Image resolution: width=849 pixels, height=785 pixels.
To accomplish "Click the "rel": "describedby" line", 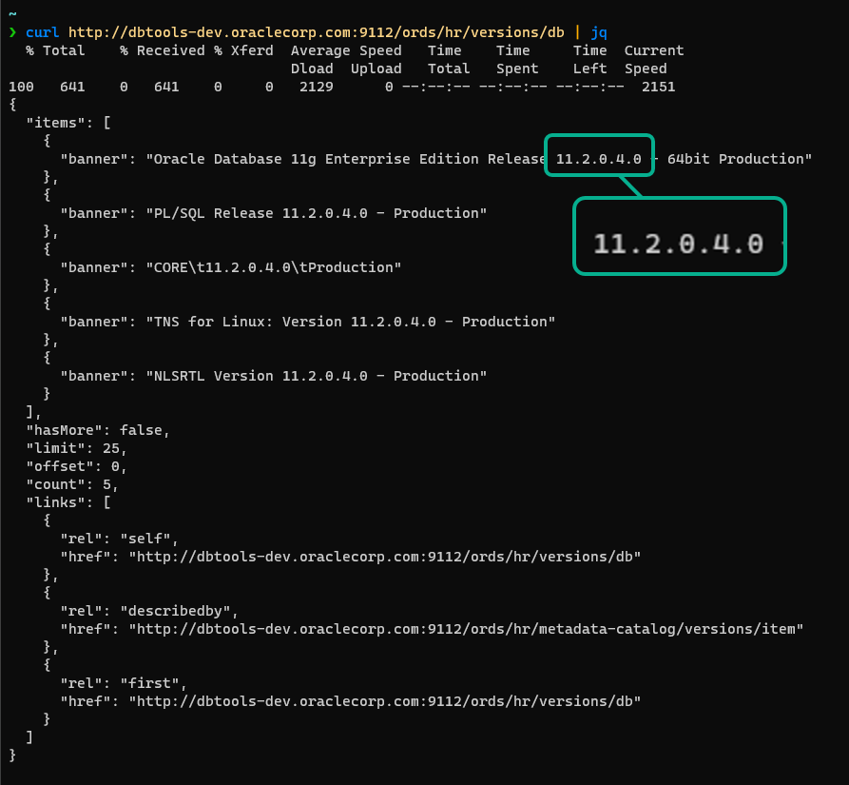I will coord(149,611).
